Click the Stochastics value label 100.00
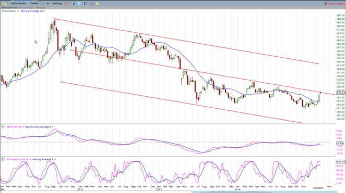Image resolution: width=346 pixels, height=193 pixels. click(x=341, y=162)
